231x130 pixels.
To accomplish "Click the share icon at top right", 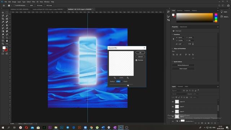I will [x=228, y=5].
